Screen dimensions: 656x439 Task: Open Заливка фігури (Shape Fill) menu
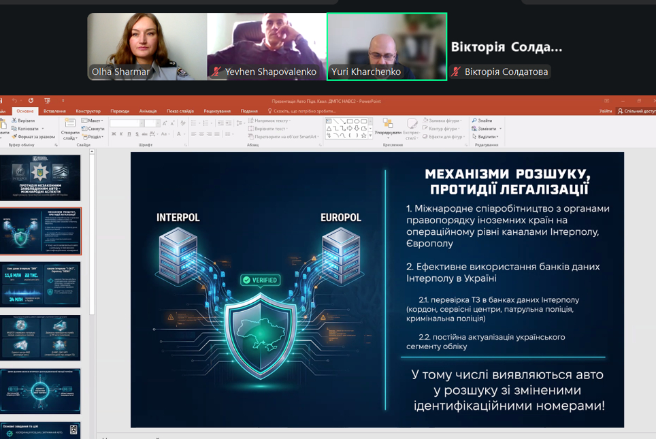tap(442, 120)
